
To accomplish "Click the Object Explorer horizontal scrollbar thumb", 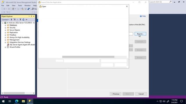I will click(14, 93).
